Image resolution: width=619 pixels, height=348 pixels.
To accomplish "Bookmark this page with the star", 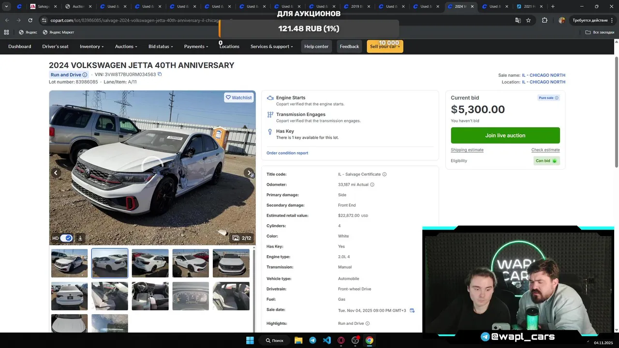I will (529, 20).
